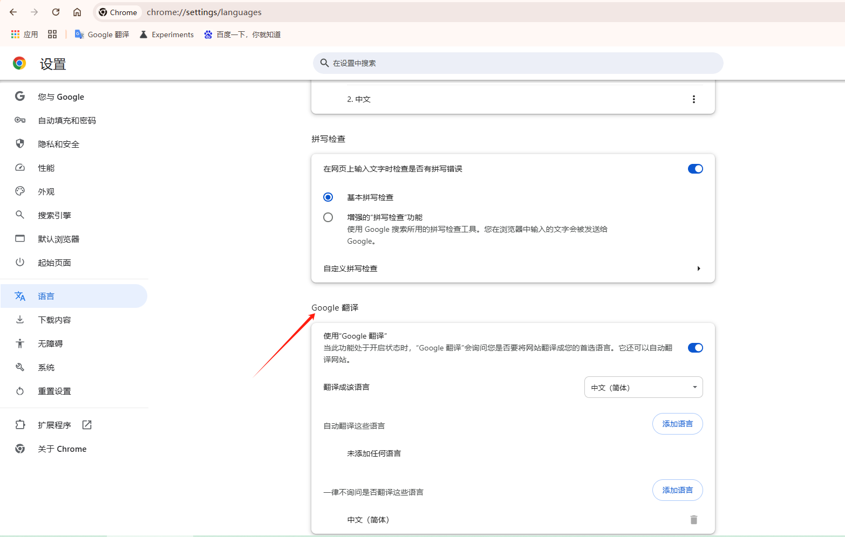Select the 语言 sidebar item

click(74, 296)
